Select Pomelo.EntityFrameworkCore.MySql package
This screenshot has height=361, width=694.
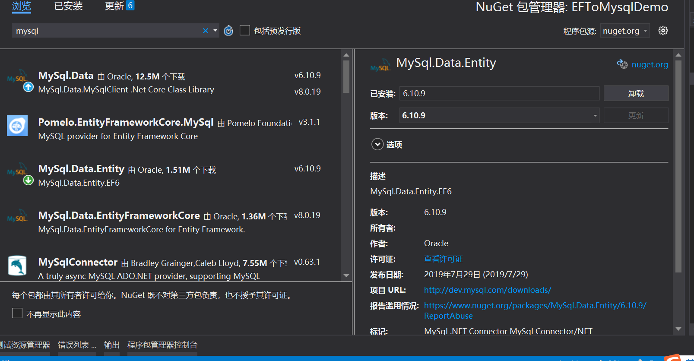(171, 129)
